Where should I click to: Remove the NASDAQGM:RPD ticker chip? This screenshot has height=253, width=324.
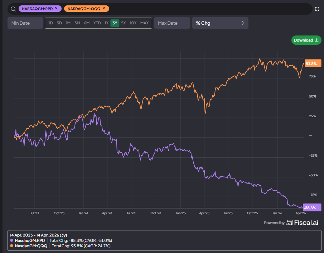coord(56,9)
